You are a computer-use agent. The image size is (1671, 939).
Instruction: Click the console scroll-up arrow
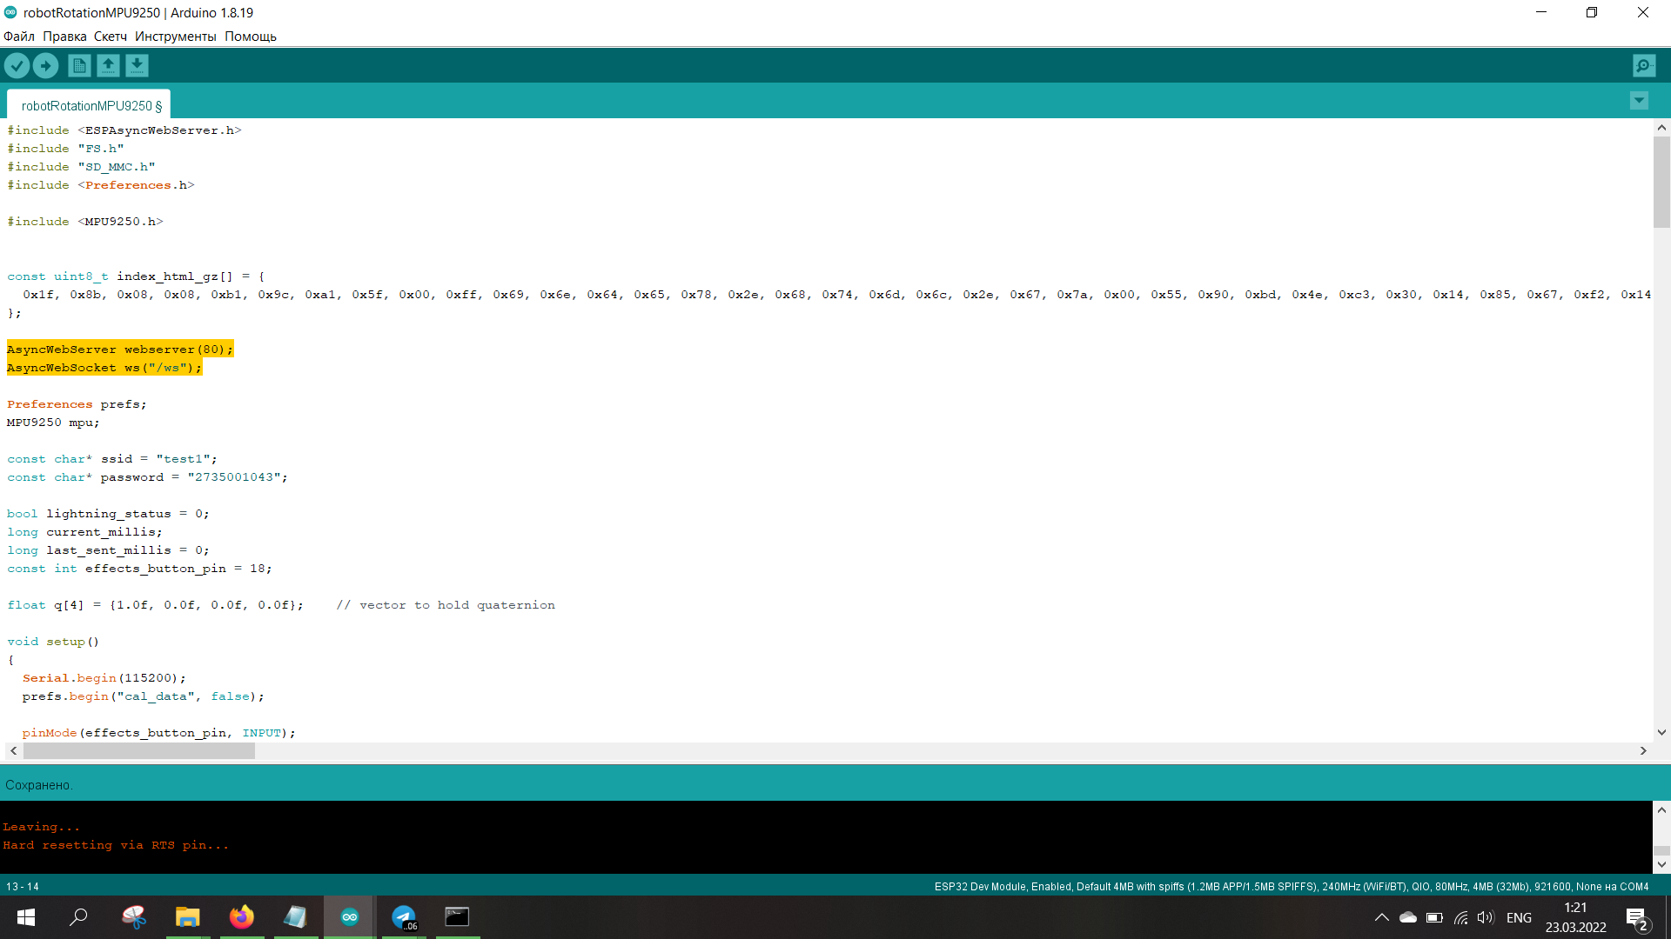[x=1661, y=809]
